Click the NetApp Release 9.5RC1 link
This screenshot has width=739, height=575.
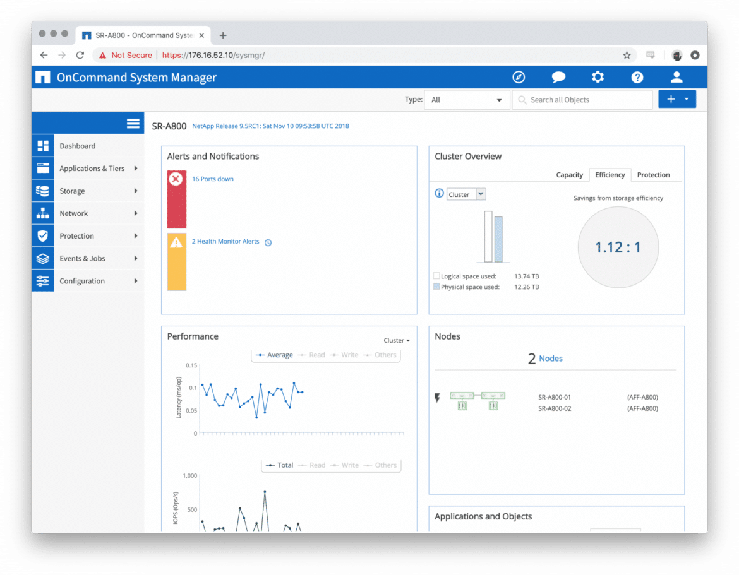click(270, 126)
